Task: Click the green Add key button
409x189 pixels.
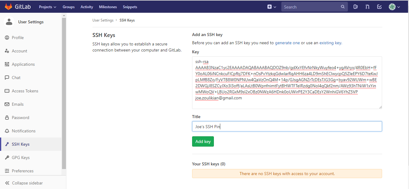Action: (x=203, y=141)
